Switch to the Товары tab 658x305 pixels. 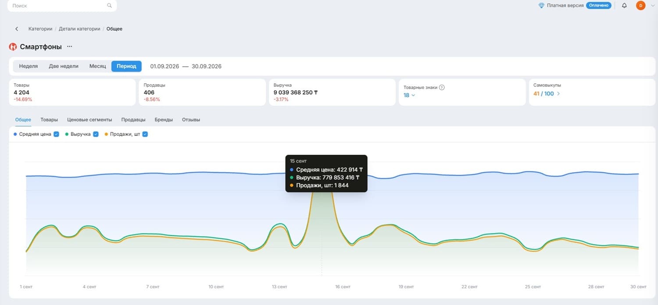[x=49, y=120]
